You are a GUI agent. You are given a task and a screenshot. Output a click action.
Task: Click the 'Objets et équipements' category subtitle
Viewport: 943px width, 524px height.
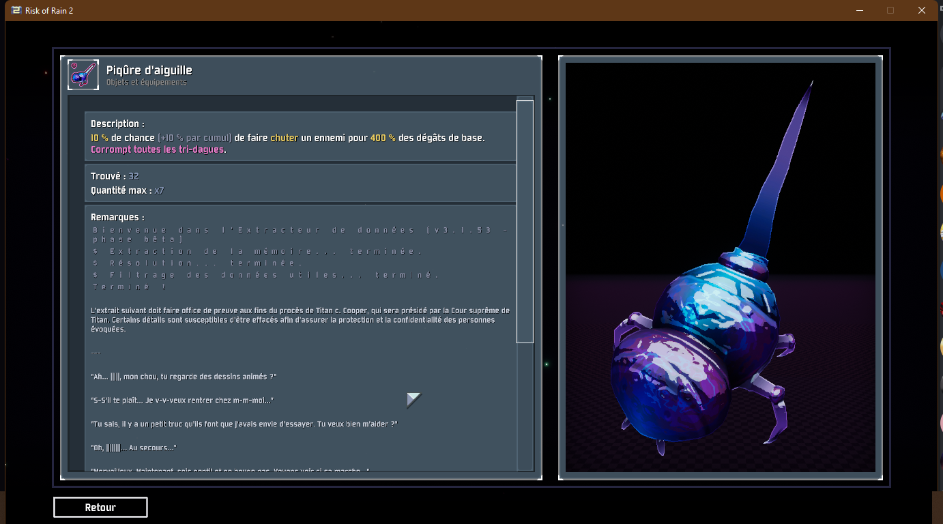[146, 83]
